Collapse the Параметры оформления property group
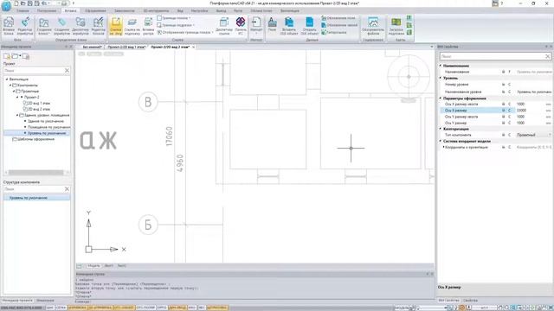 (441, 98)
